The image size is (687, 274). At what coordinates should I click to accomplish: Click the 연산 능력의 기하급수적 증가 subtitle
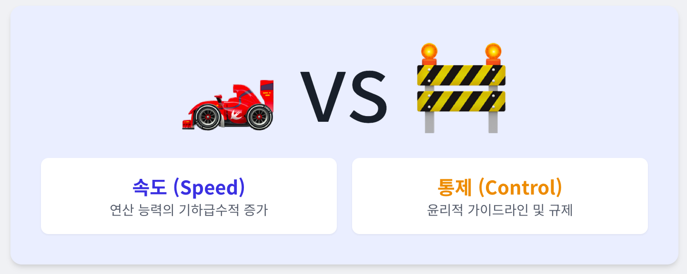[189, 210]
